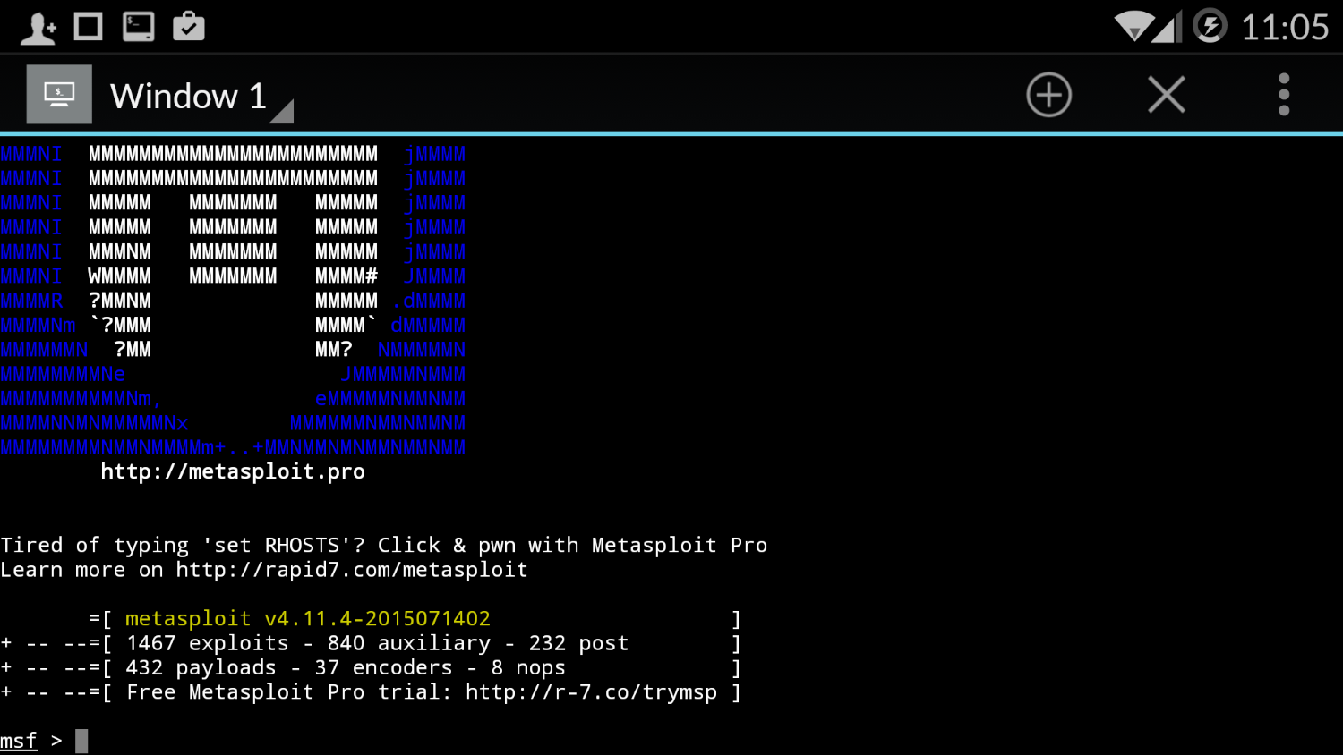
Task: Place cursor at the msf command input
Action: [x=81, y=741]
